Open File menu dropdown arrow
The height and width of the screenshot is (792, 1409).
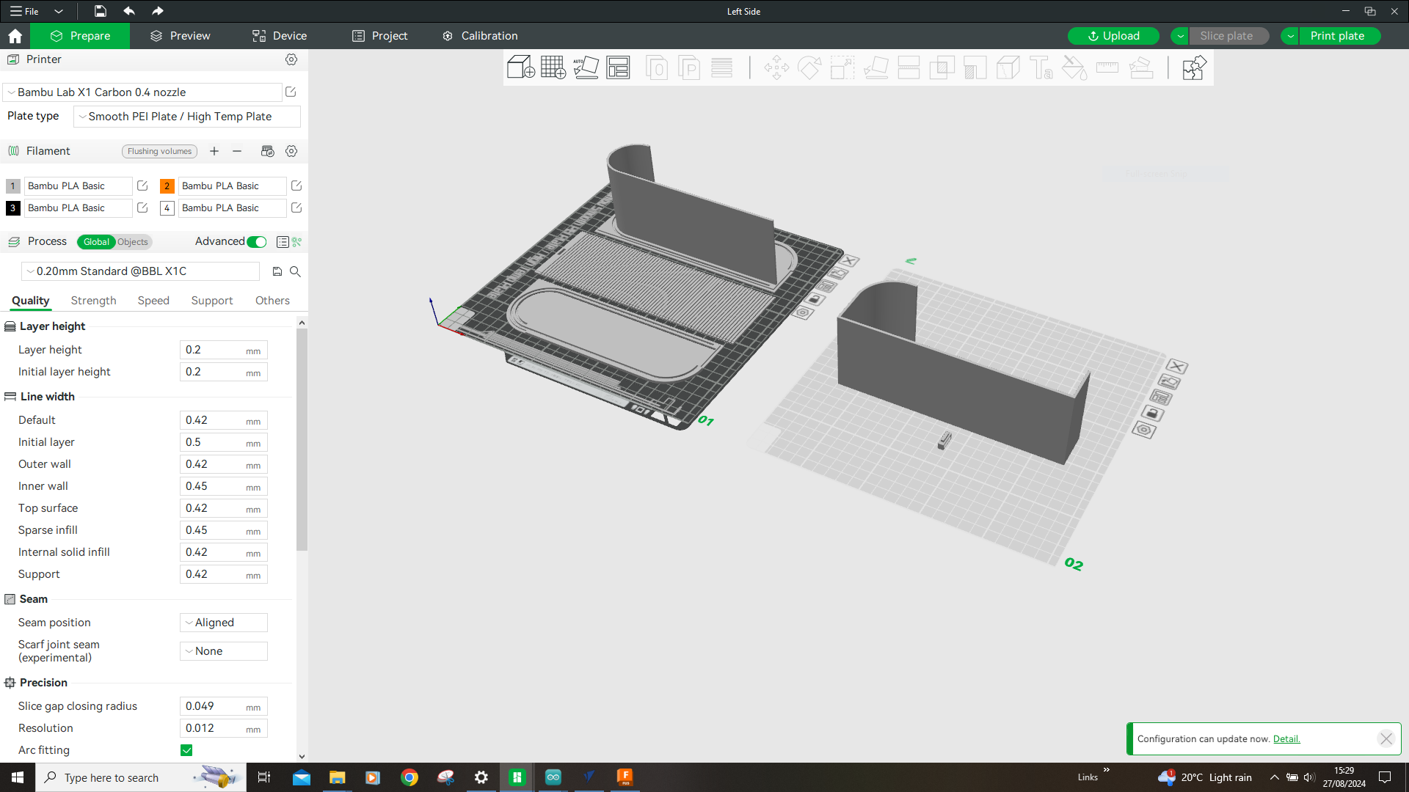click(x=59, y=11)
